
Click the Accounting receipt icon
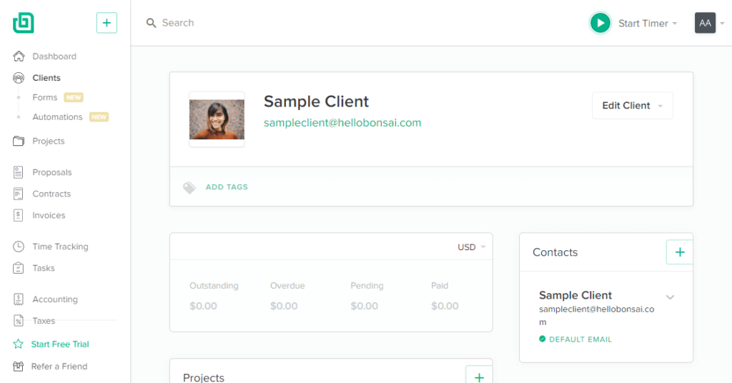(18, 299)
